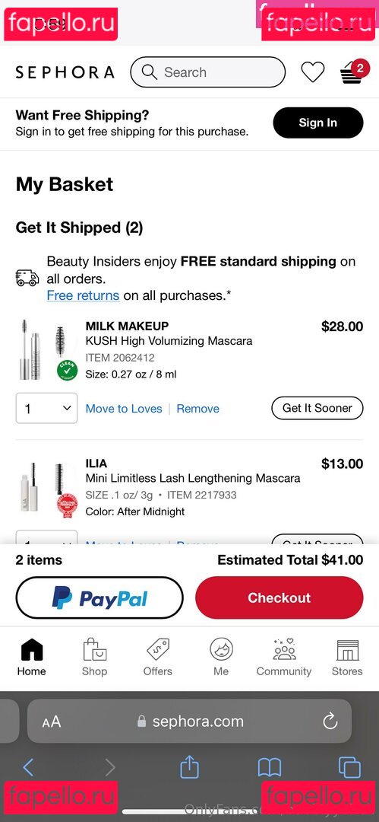Click the red Checkout button
Image resolution: width=379 pixels, height=822 pixels.
click(x=279, y=597)
